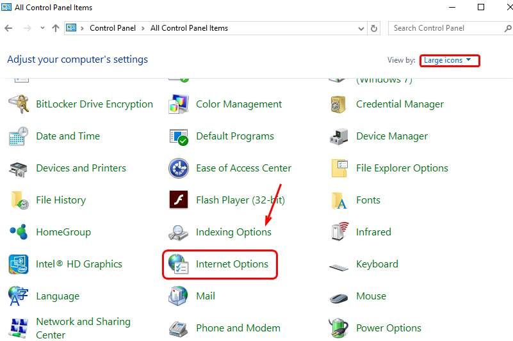Click the Indexing Options magnifier icon

coord(178,233)
